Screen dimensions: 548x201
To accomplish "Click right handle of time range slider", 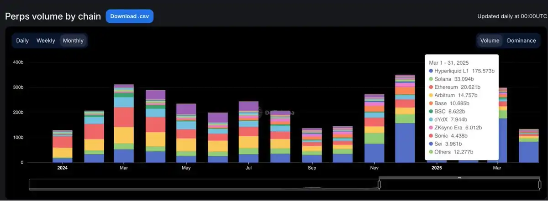I will (539, 185).
